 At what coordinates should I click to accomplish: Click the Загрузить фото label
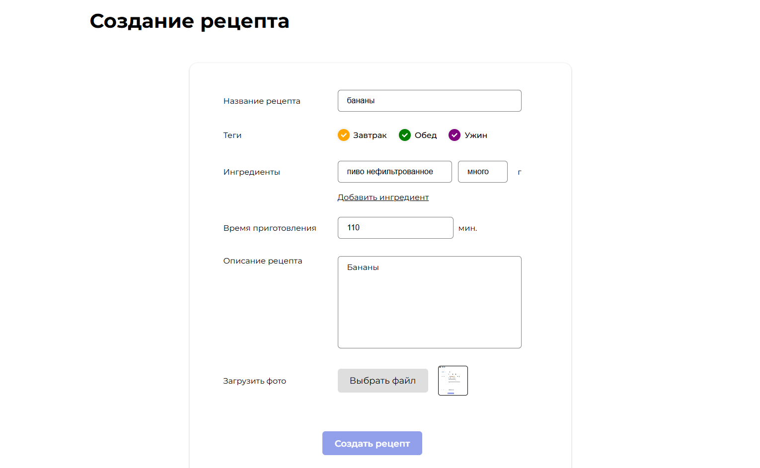click(x=255, y=381)
